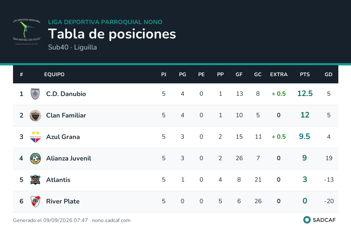This screenshot has height=237, width=351.
Task: Select the GD column header
Action: click(x=328, y=75)
